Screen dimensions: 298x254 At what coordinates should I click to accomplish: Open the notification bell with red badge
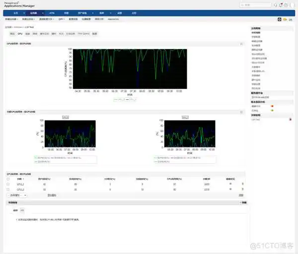281,5
